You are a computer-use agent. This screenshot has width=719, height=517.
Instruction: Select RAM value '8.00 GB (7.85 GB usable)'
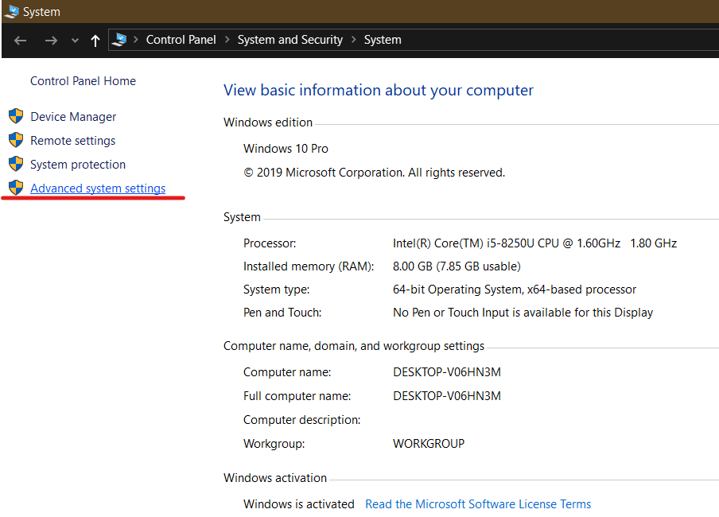pyautogui.click(x=457, y=266)
